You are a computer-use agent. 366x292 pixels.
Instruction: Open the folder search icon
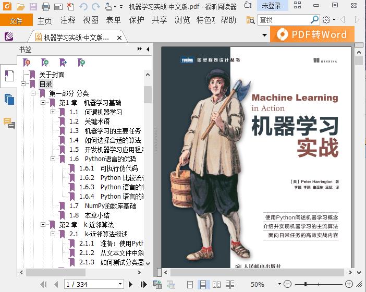point(250,20)
